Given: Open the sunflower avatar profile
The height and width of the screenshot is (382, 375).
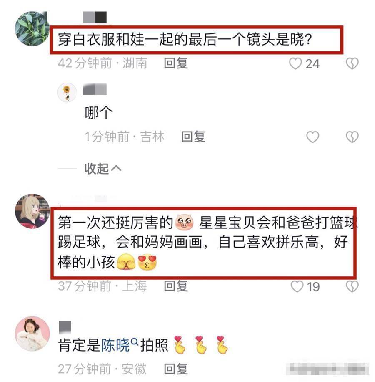Looking at the screenshot, I should pos(67,93).
